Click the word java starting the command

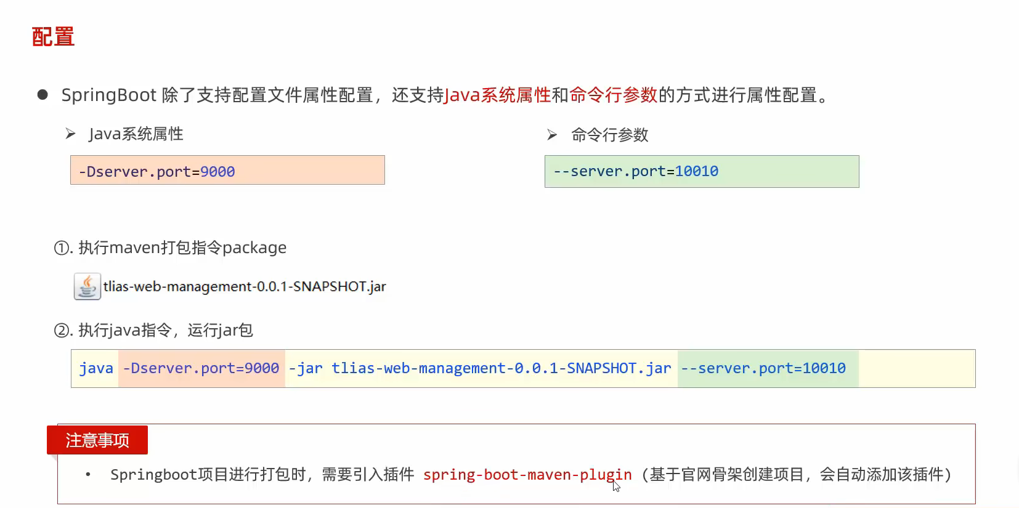click(x=96, y=368)
